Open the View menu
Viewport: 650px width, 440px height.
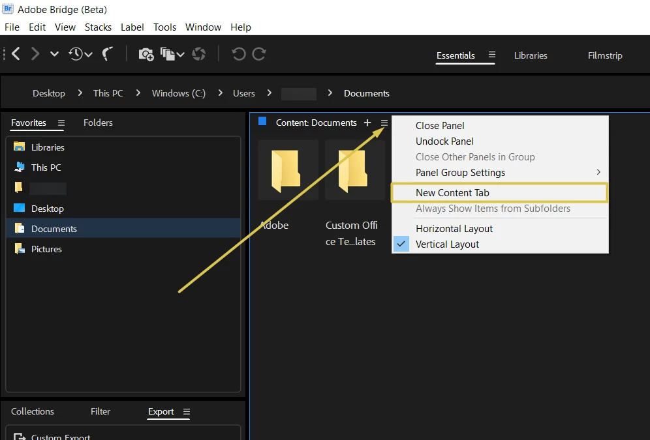pyautogui.click(x=65, y=27)
